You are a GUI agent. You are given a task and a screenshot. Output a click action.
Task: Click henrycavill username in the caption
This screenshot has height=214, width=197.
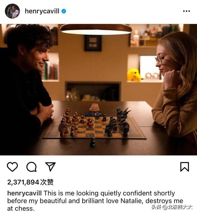25,193
